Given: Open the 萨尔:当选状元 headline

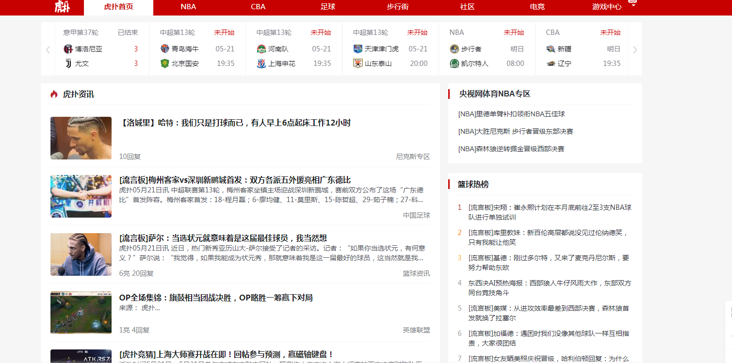Looking at the screenshot, I should click(223, 238).
